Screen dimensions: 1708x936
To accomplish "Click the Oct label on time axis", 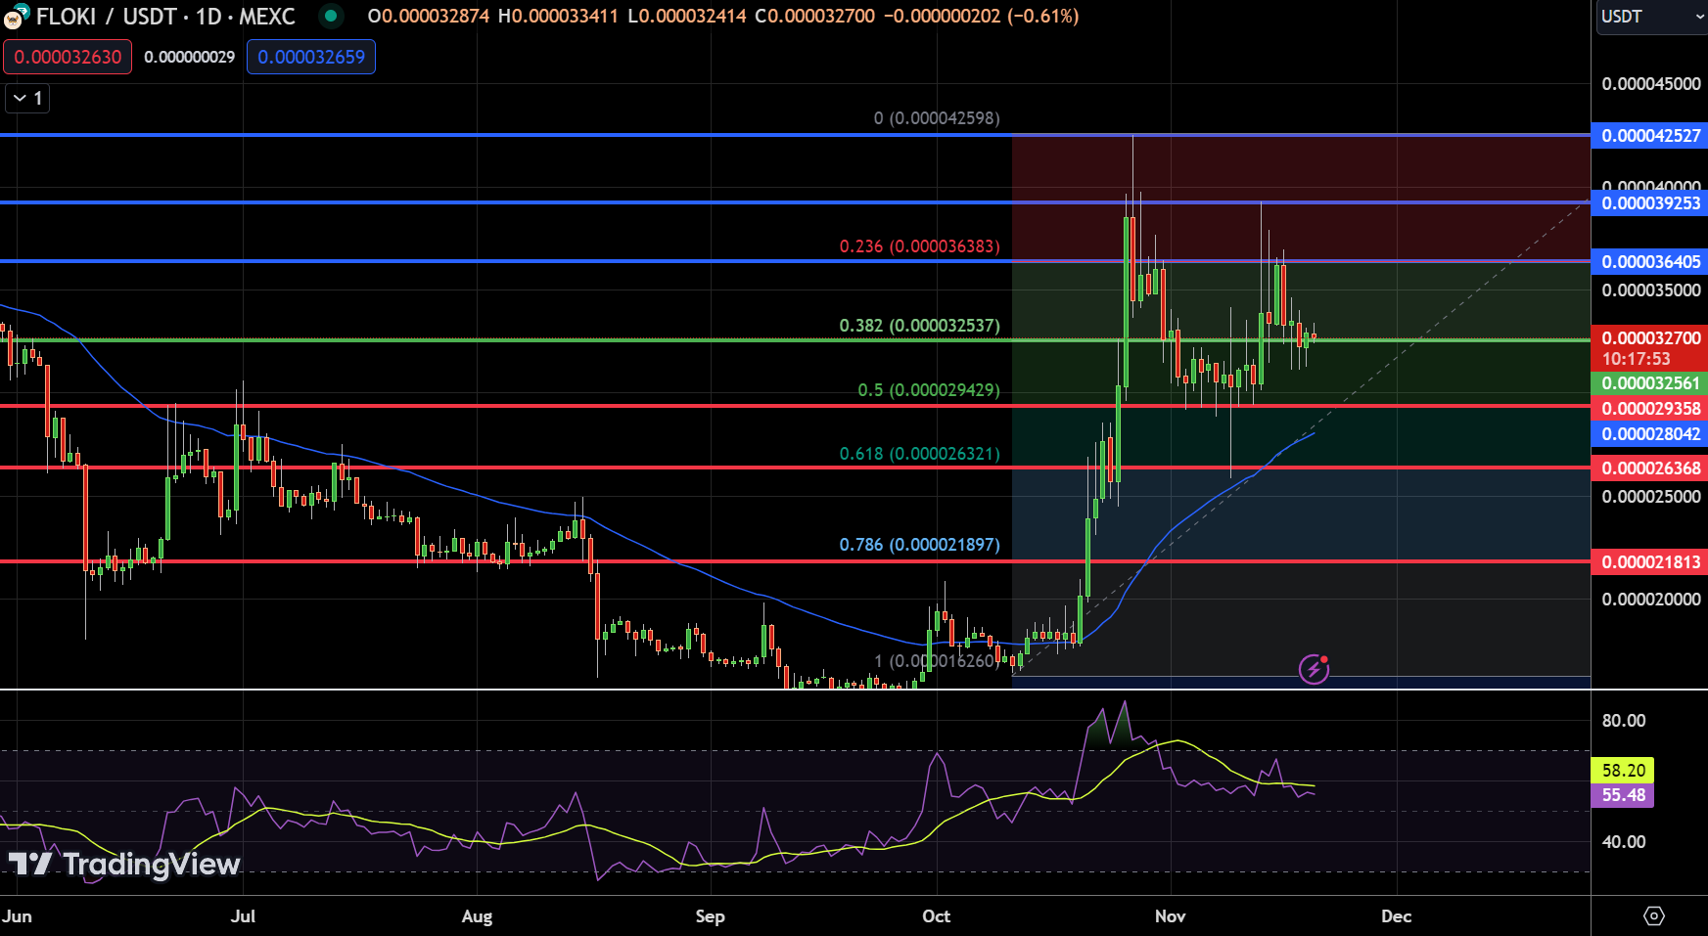I will 937,916.
